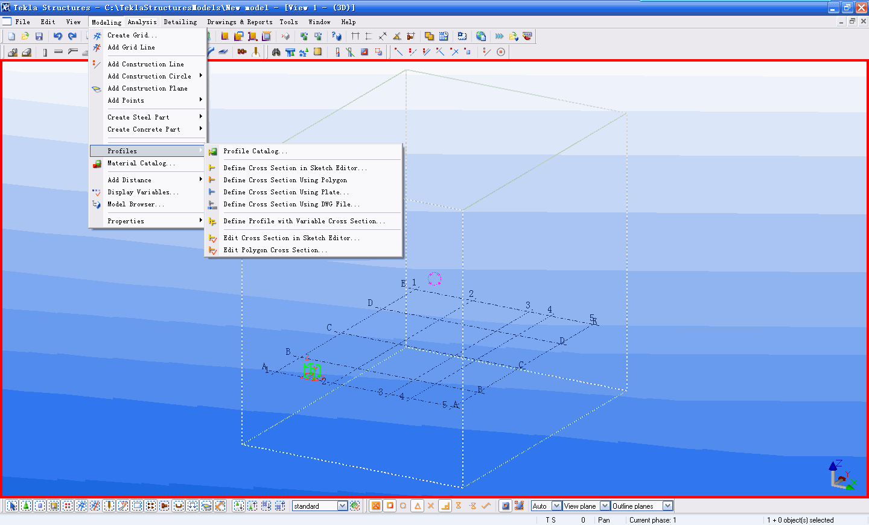The height and width of the screenshot is (525, 869).
Task: Click 'Current phase: 1' in status bar
Action: point(652,520)
